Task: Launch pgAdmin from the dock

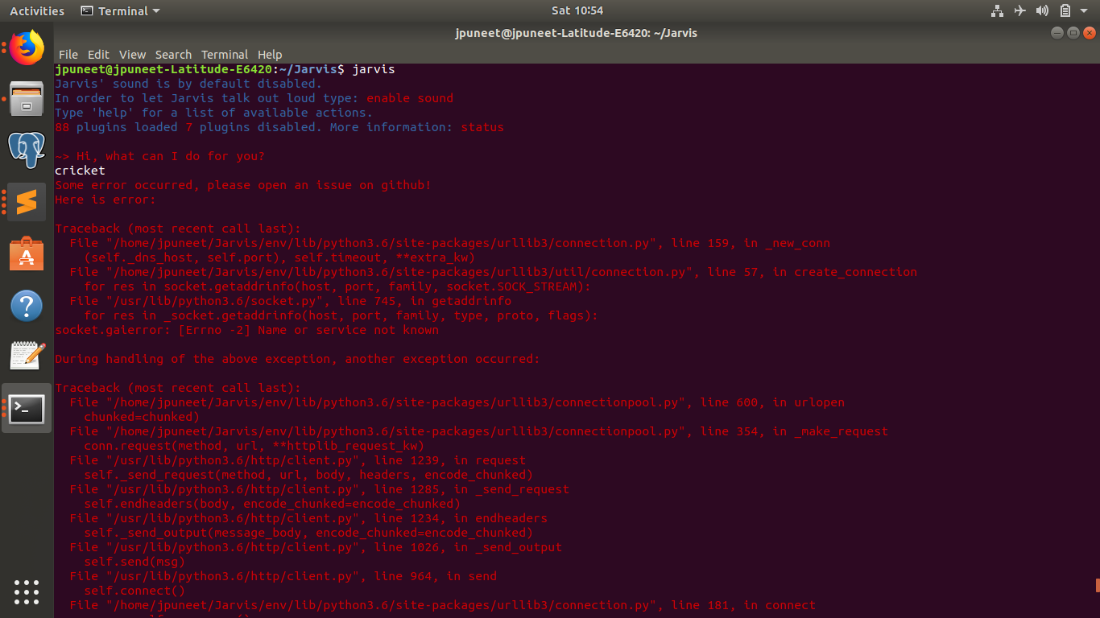Action: [27, 151]
